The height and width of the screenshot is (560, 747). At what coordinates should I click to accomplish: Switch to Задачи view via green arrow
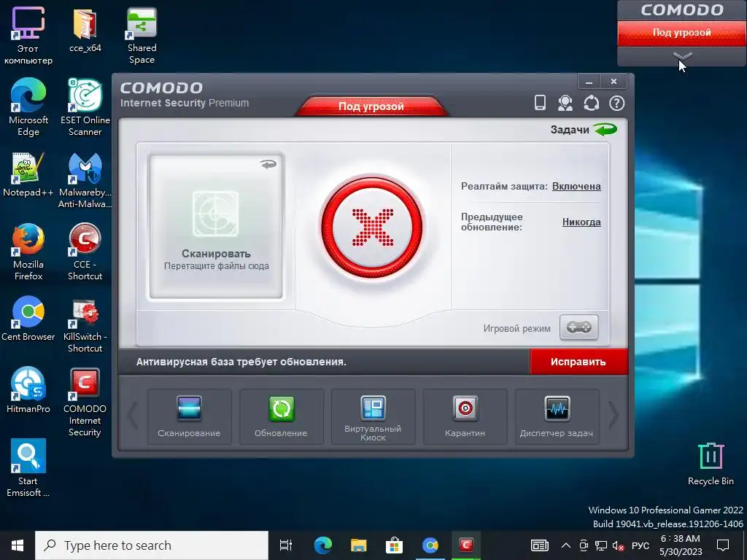point(605,129)
